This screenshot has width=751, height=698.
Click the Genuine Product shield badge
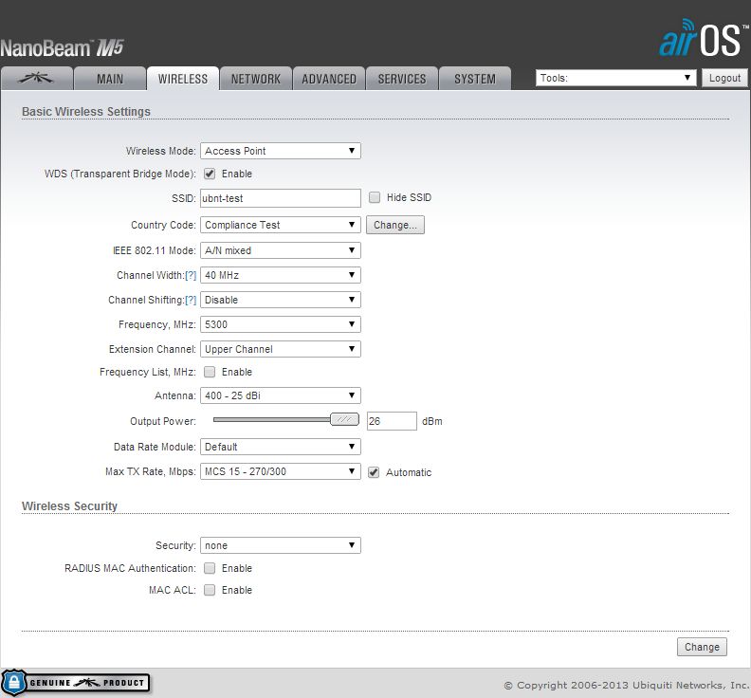(76, 683)
